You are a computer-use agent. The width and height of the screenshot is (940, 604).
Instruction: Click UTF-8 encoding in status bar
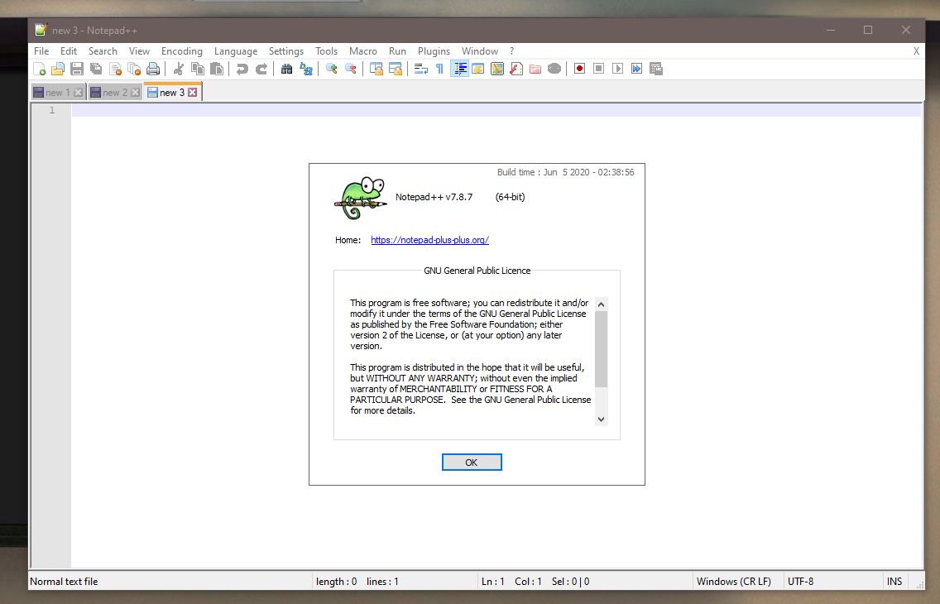pos(800,581)
